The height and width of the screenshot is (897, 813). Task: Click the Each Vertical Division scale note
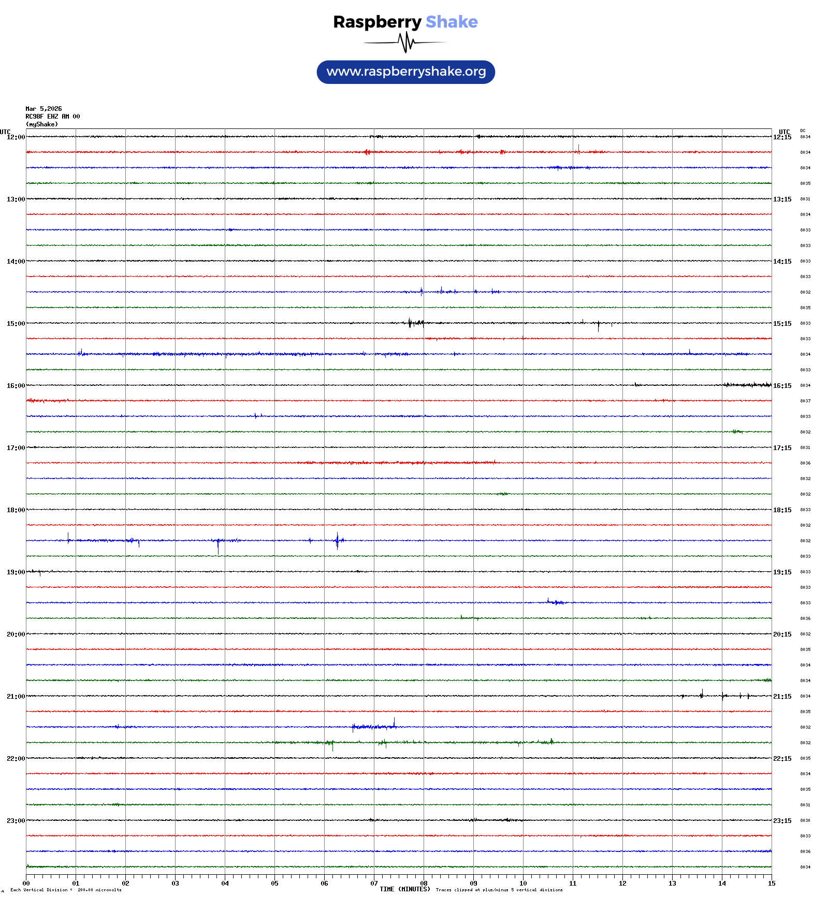coord(66,890)
